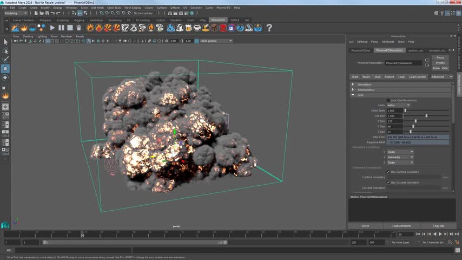462x260 pixels.
Task: Open the Units dropdown set to meter
Action: [398, 105]
